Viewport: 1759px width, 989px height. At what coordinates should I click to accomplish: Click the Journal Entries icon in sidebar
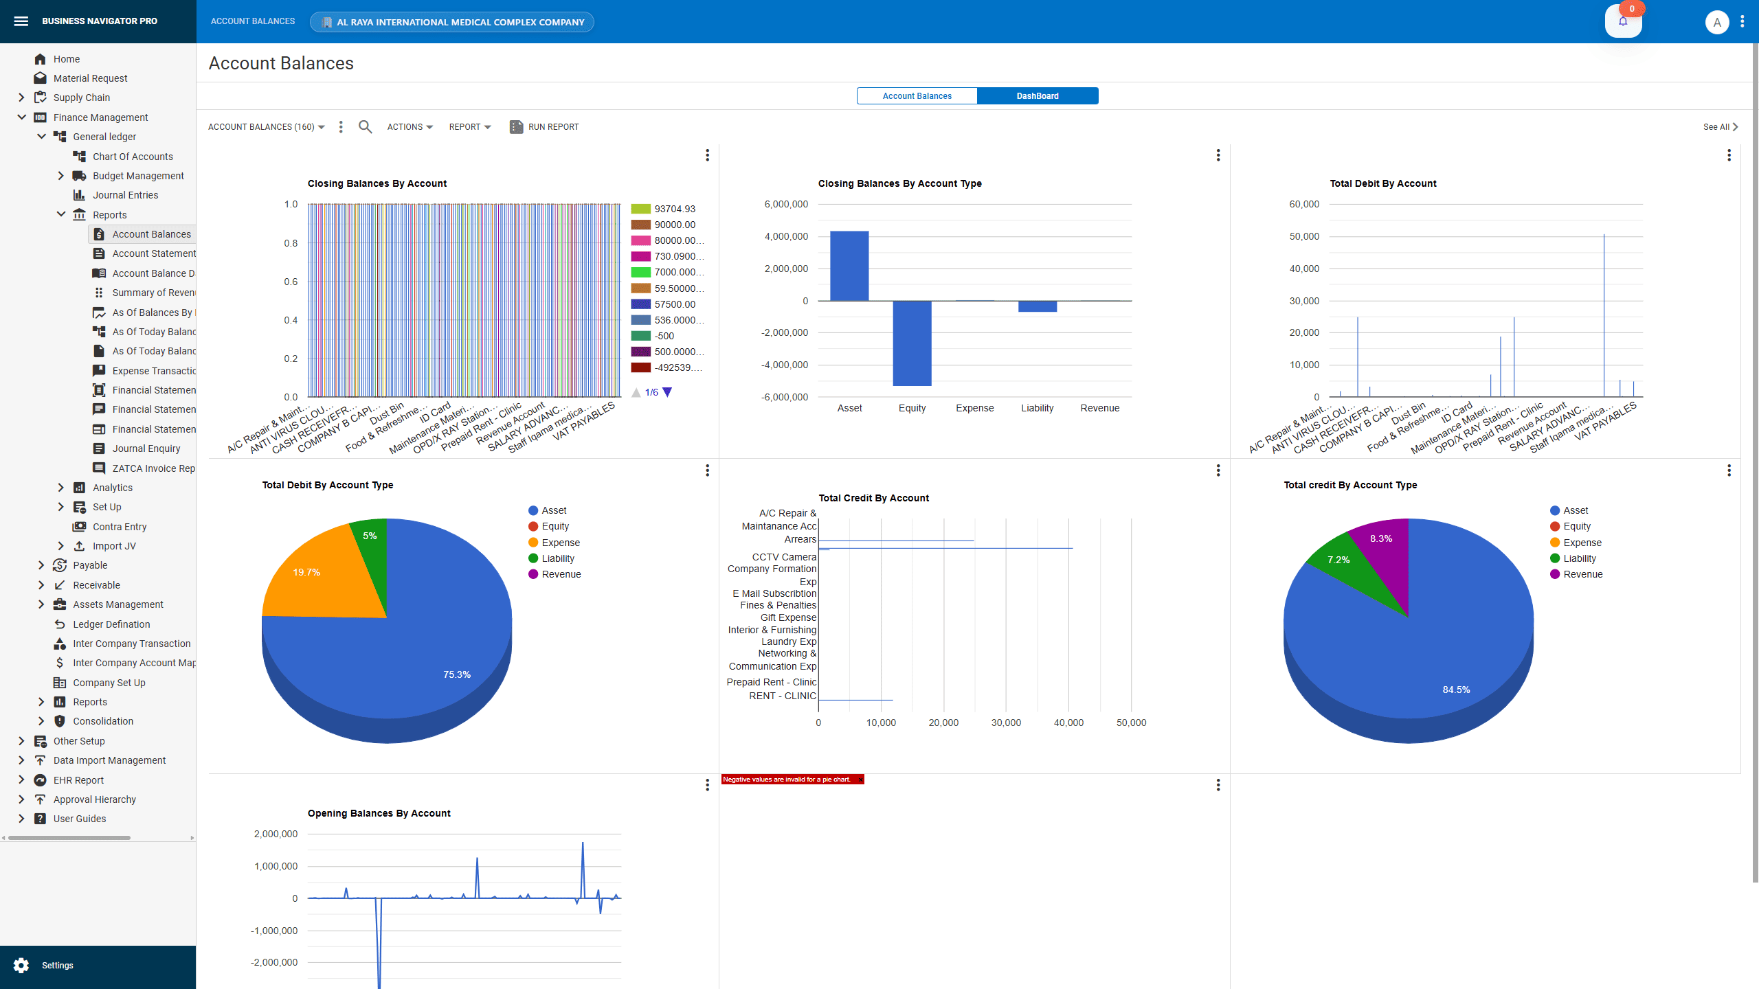79,195
